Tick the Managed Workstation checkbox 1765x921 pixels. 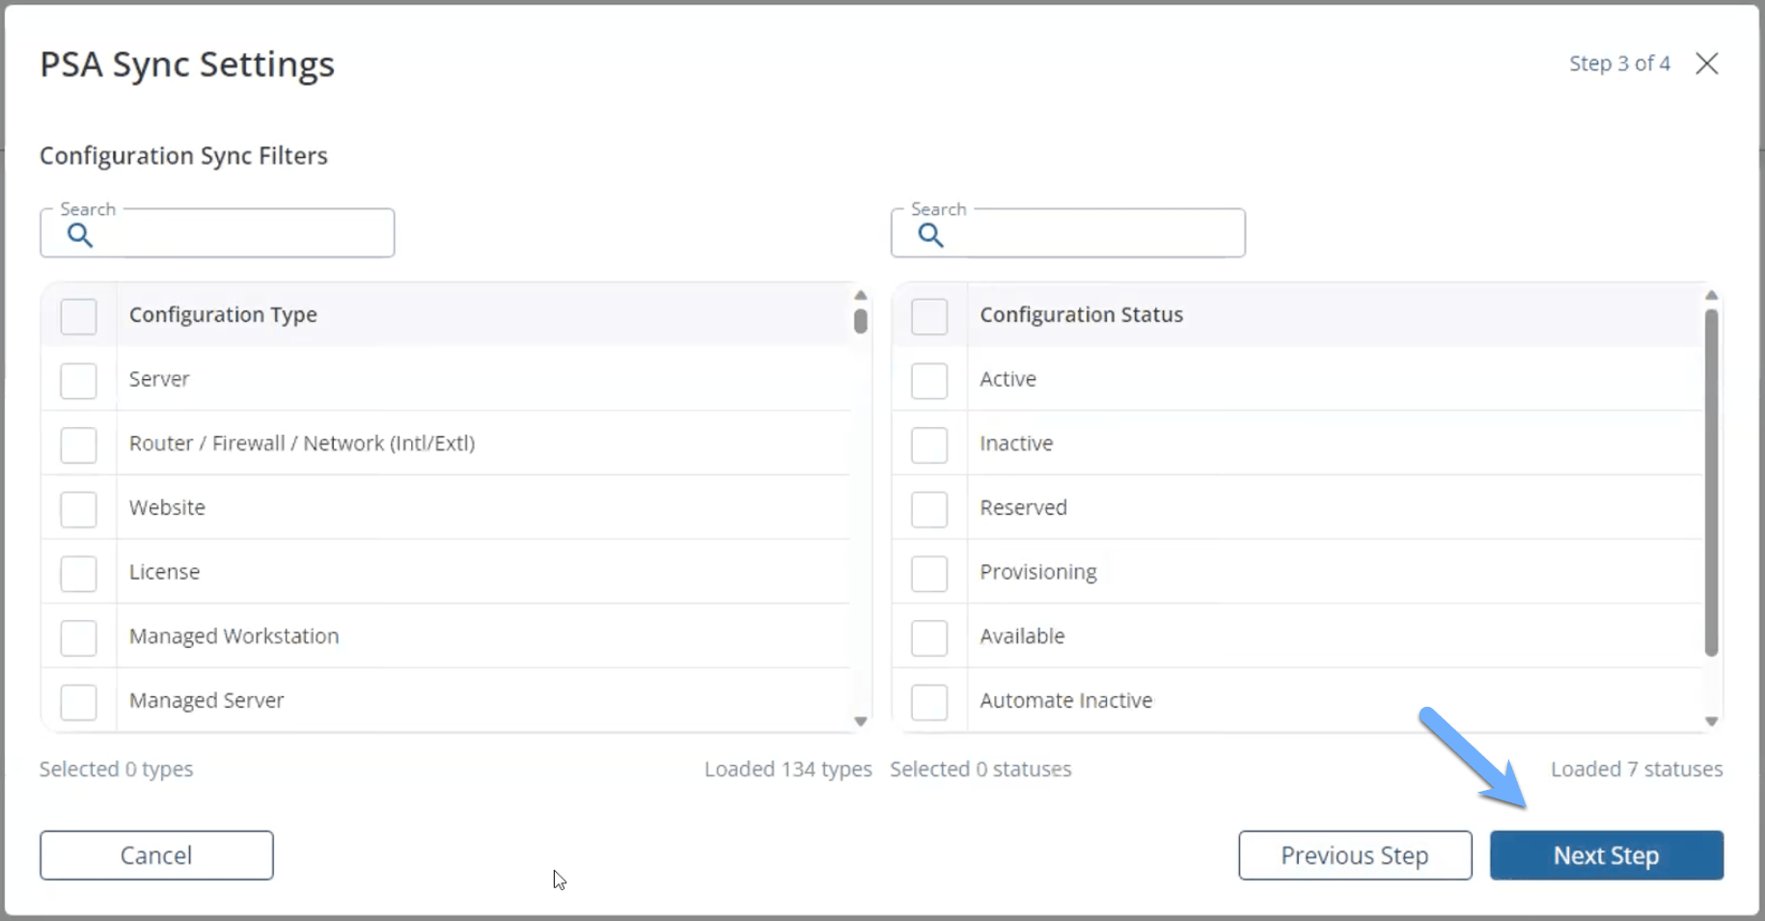pyautogui.click(x=78, y=637)
